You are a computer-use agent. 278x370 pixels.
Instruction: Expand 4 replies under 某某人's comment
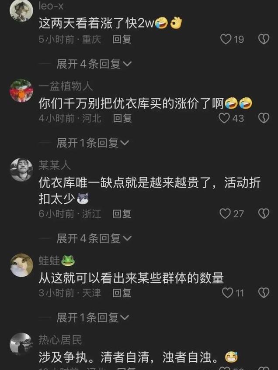[x=94, y=238]
